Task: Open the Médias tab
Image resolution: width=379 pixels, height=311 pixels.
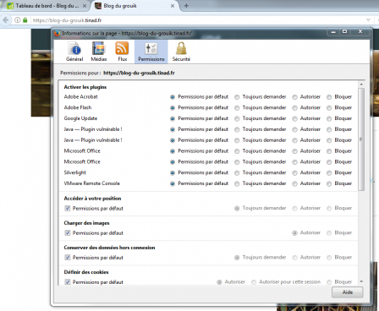Action: (x=99, y=52)
